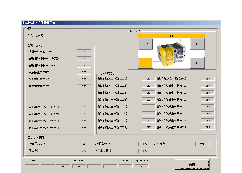Click status box for 第1个轴发生中断 (IT01)

(148, 79)
